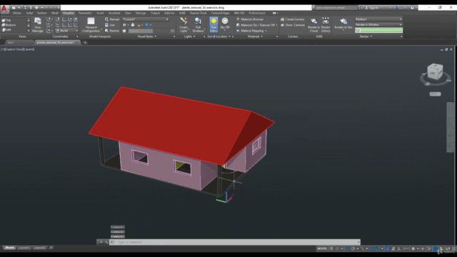
Task: Click the Save icon in quick access toolbar
Action: pyautogui.click(x=25, y=8)
